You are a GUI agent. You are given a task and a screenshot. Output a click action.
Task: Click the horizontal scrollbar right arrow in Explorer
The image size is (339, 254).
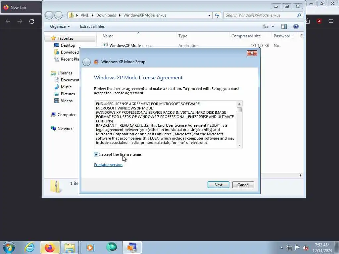301,175
